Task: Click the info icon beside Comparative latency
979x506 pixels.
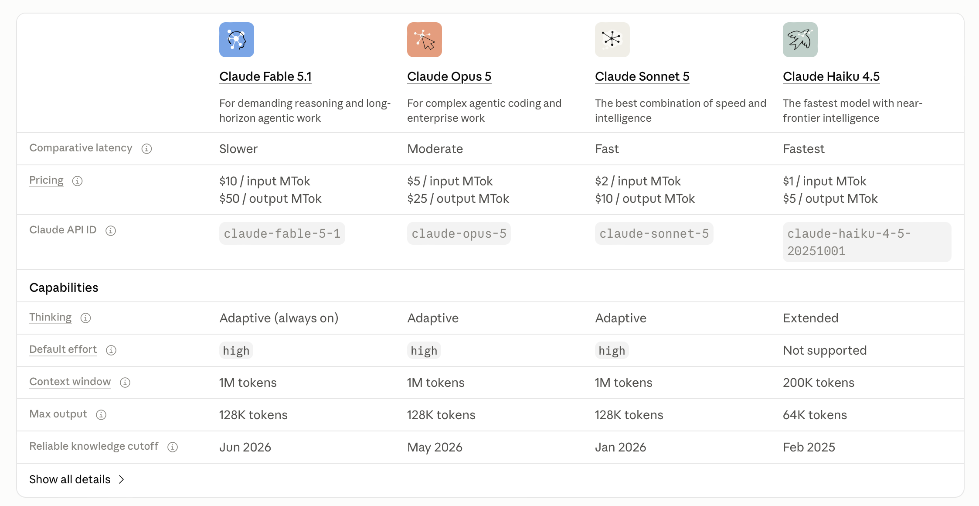Action: point(146,149)
